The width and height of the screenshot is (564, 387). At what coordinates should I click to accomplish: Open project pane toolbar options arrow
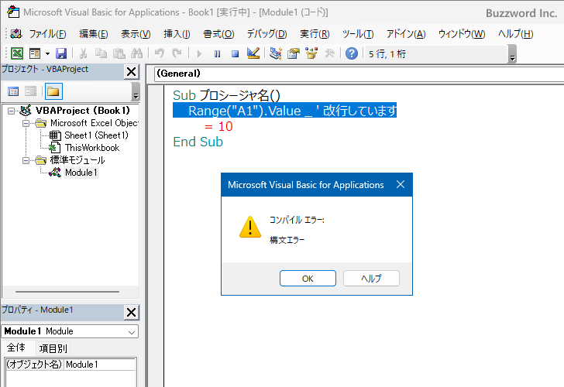tap(136, 91)
